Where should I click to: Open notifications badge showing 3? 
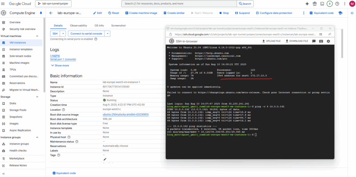pos(330,4)
